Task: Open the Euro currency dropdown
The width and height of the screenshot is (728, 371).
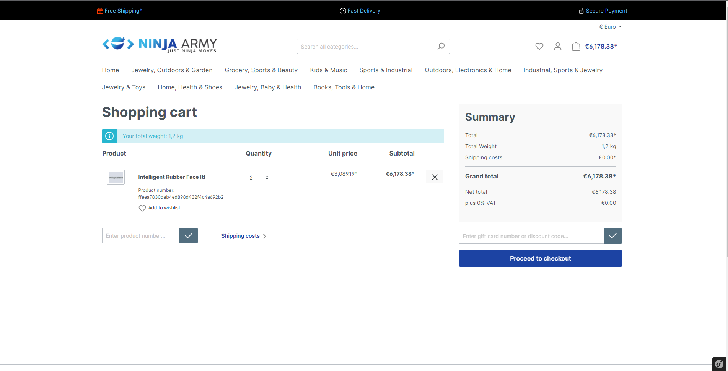Action: pos(611,27)
